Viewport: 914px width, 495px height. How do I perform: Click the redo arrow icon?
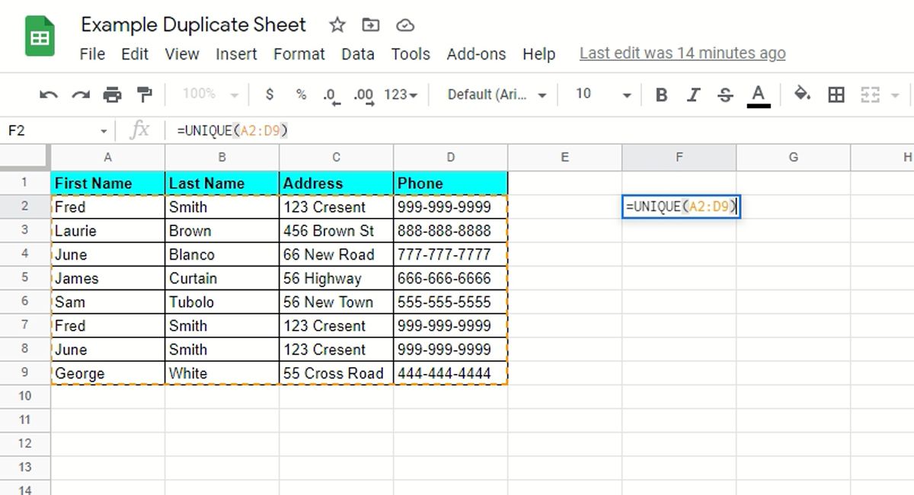[x=80, y=94]
